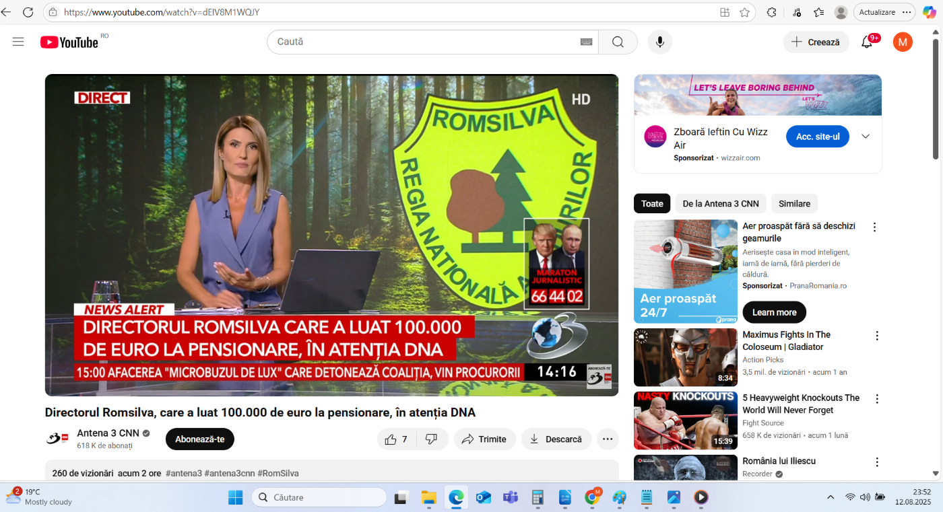Open voice search with the microphone icon
Image resolution: width=943 pixels, height=512 pixels.
point(659,42)
